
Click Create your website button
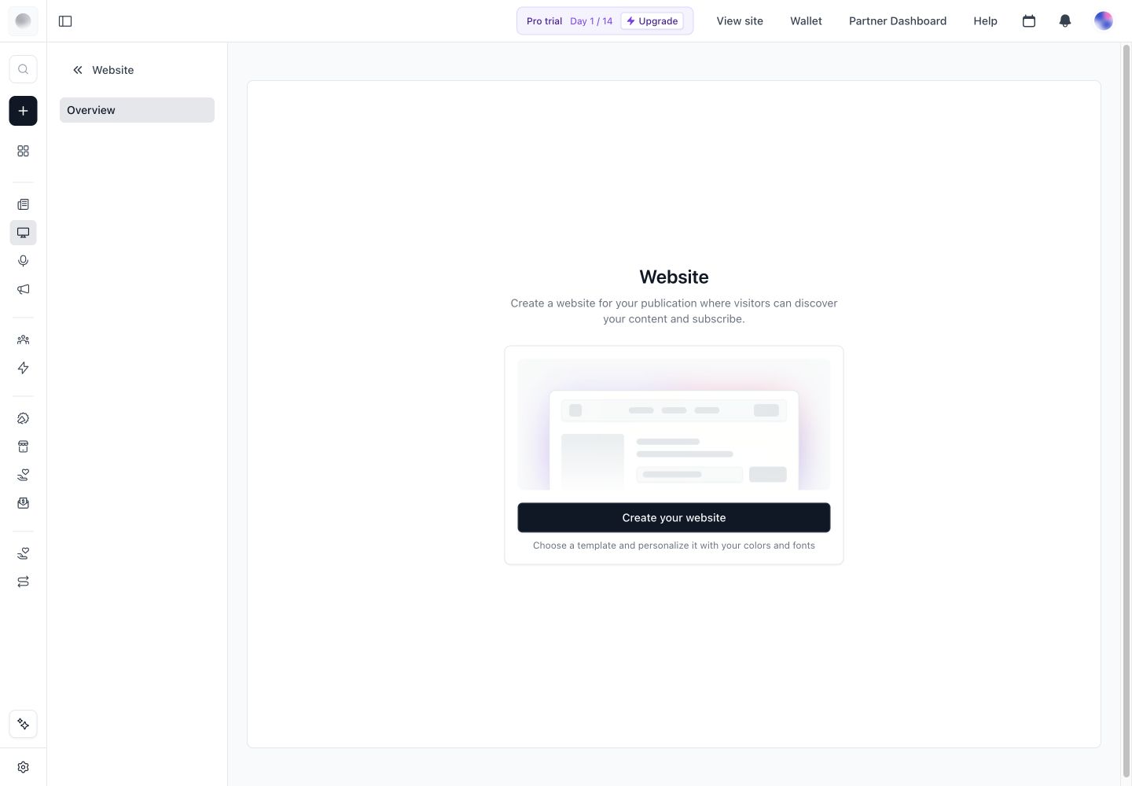[x=674, y=518]
